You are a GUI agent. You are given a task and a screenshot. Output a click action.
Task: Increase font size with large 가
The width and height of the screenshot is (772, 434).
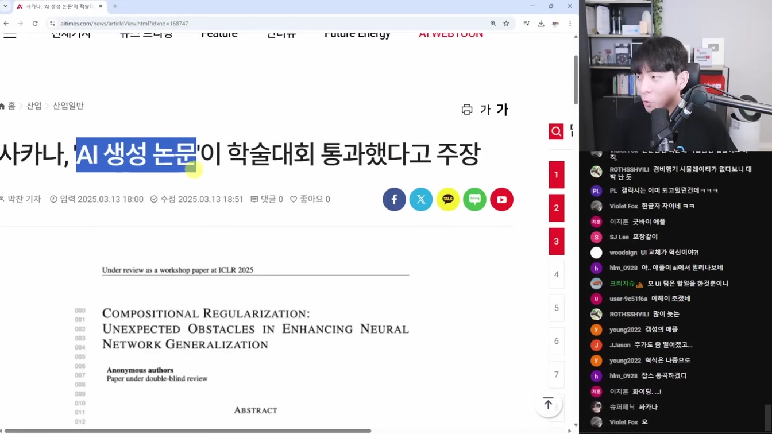coord(503,110)
